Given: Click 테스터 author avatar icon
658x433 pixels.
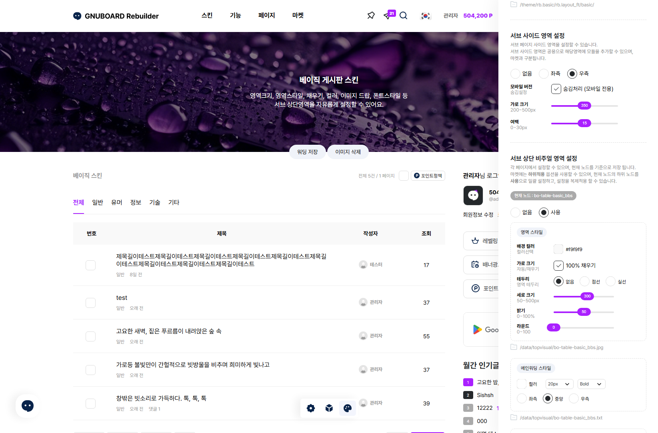Looking at the screenshot, I should (363, 265).
